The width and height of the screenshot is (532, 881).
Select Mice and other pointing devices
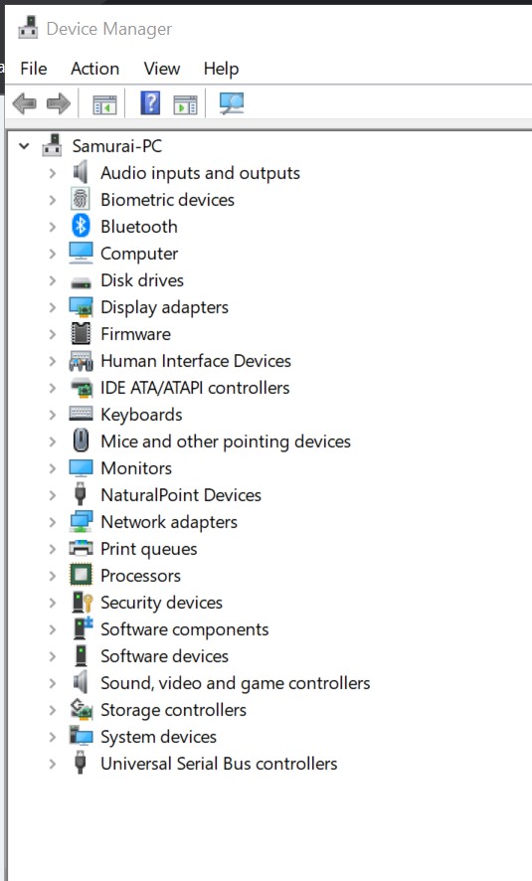click(x=226, y=441)
